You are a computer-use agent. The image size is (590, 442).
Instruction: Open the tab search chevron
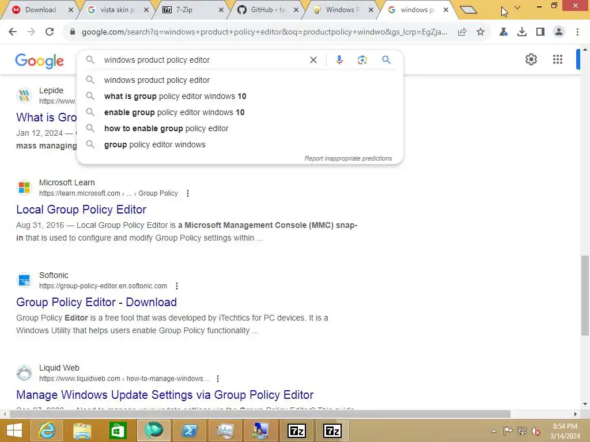click(517, 7)
